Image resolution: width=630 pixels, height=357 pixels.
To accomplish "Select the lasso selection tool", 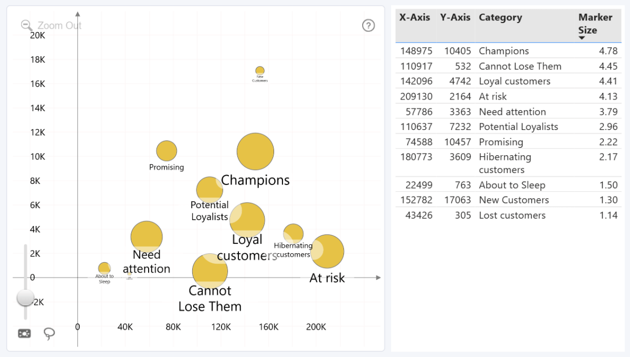I will [49, 334].
